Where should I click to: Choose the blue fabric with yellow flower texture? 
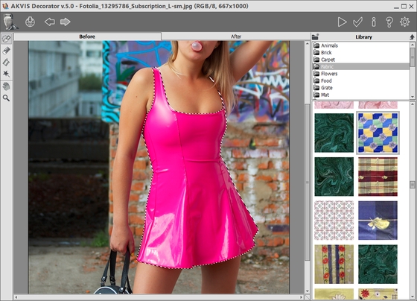pyautogui.click(x=378, y=221)
